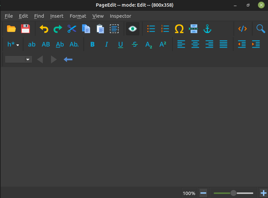
Task: Open the Insert menu
Action: tap(57, 16)
